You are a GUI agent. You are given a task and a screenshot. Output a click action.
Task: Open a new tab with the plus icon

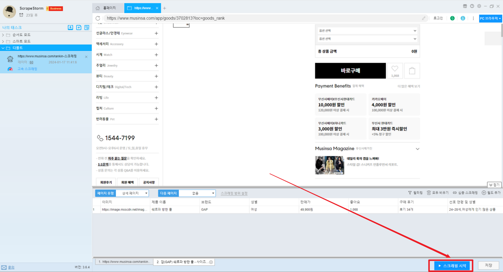(x=165, y=8)
